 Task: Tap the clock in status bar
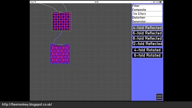[x=96, y=2]
